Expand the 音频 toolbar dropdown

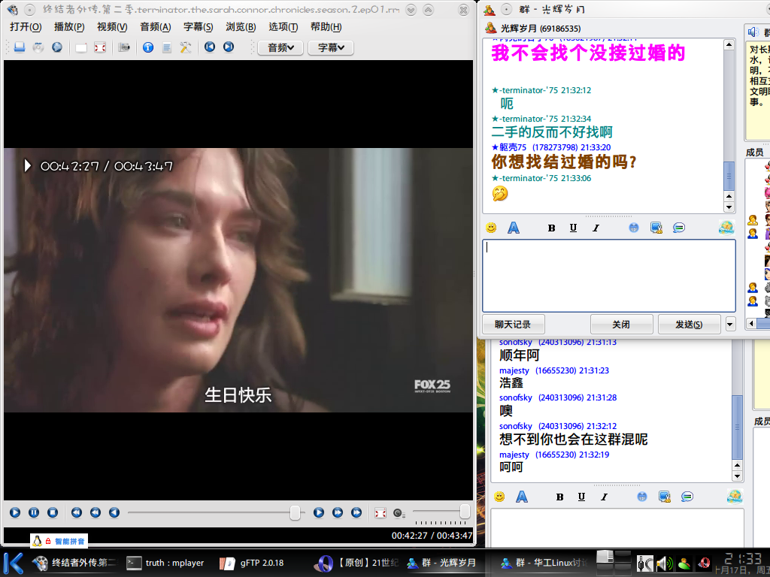tap(280, 47)
